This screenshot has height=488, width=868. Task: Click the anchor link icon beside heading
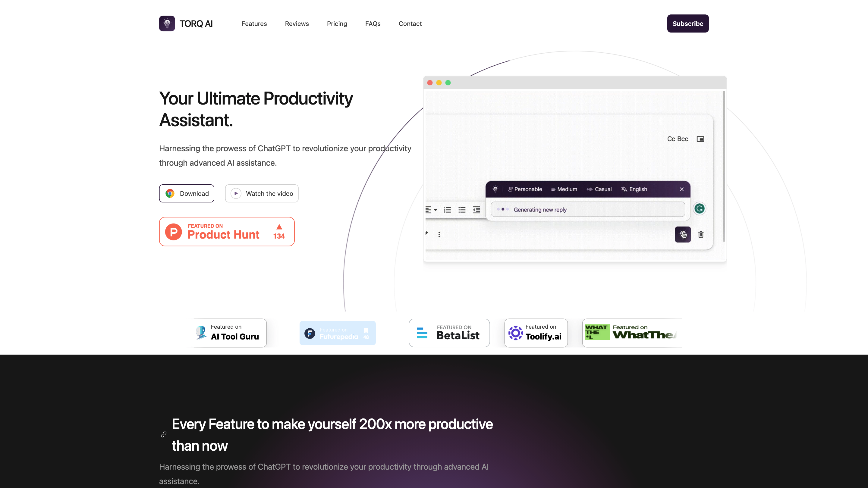coord(164,434)
